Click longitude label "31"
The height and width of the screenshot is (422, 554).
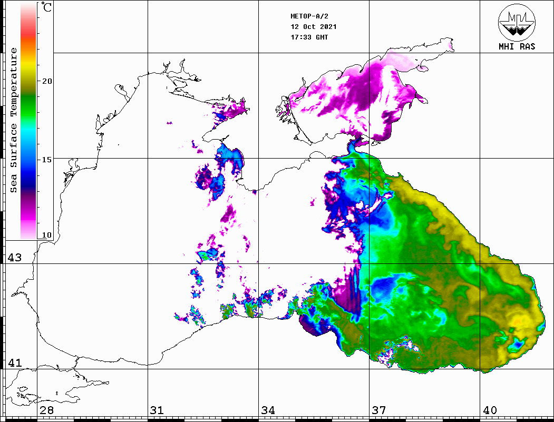coord(157,410)
